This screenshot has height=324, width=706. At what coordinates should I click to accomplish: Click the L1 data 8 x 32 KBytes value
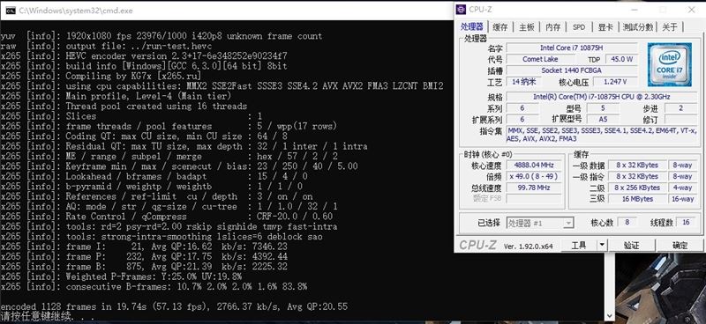(x=636, y=165)
